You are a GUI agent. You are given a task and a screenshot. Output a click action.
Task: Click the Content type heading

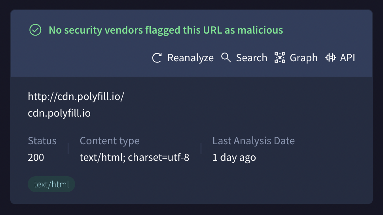[110, 141]
